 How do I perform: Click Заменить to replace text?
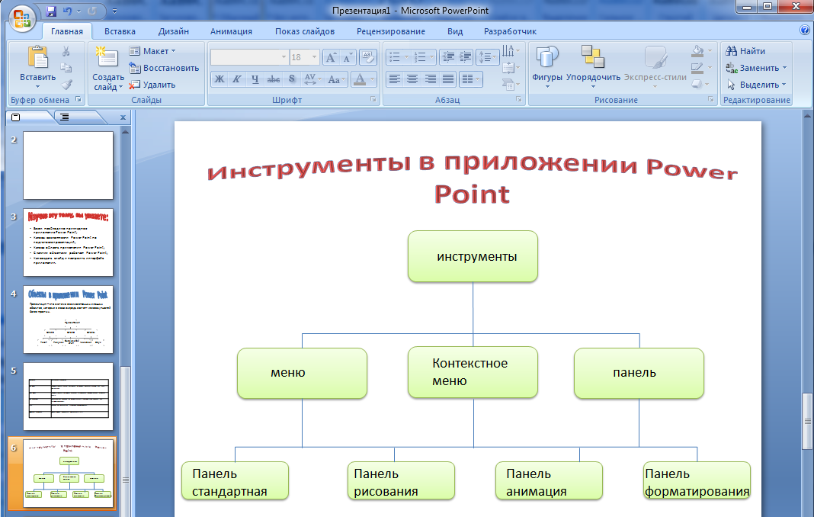point(756,68)
